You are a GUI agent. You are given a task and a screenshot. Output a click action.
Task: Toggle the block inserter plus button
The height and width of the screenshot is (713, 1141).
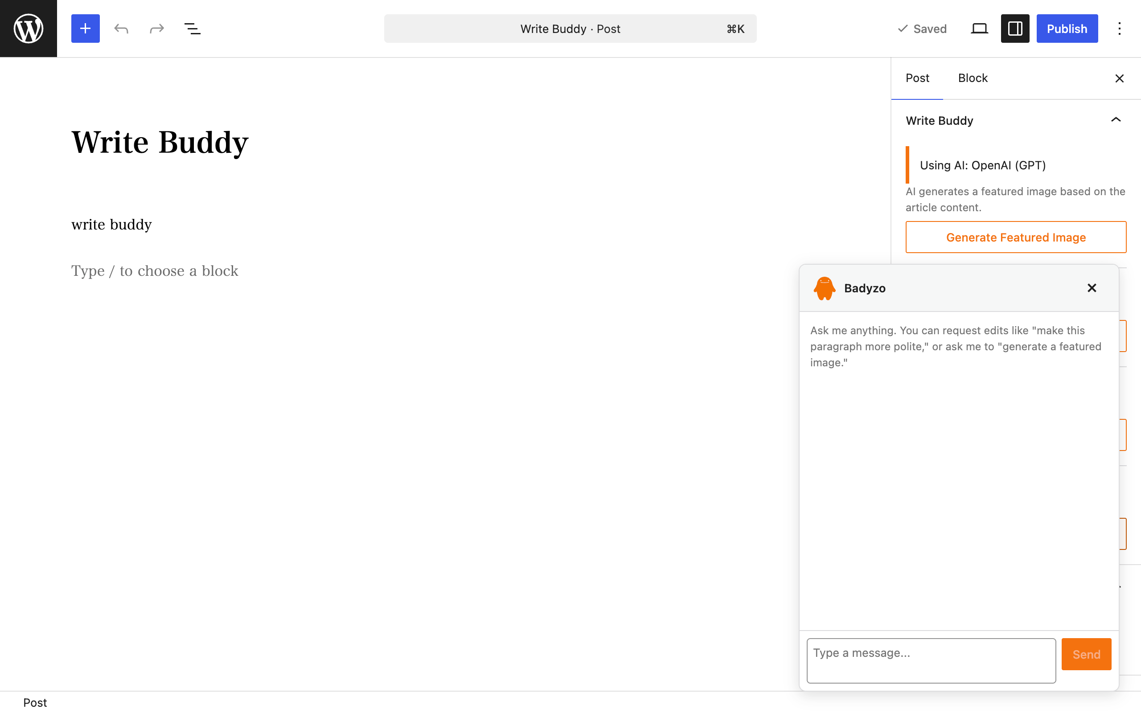(85, 28)
